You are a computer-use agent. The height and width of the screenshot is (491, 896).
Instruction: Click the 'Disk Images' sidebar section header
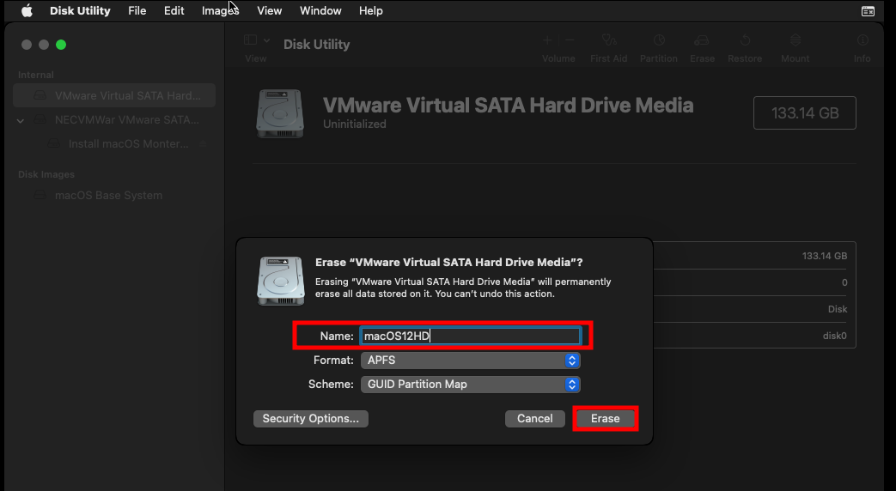(46, 174)
